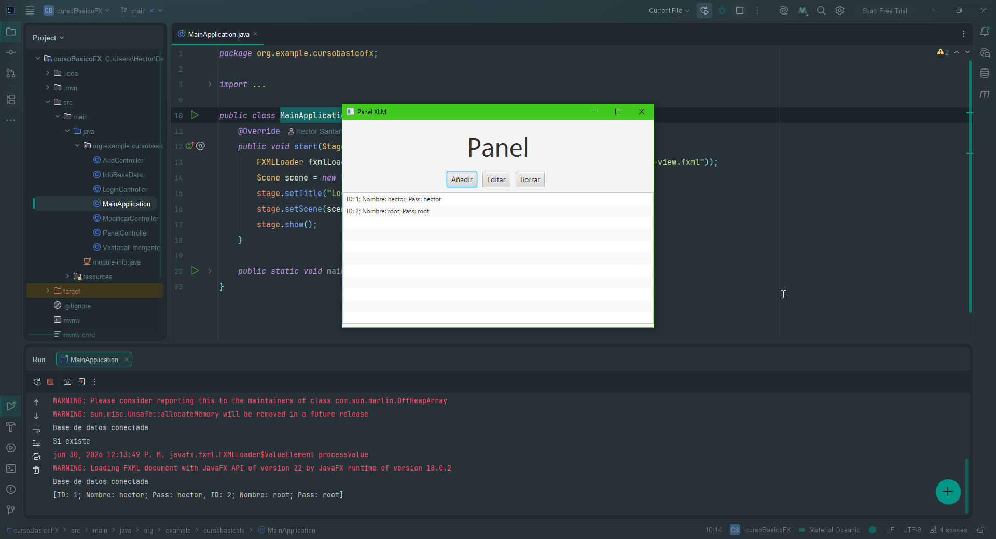Expand the resources folder
The width and height of the screenshot is (996, 539).
click(67, 277)
